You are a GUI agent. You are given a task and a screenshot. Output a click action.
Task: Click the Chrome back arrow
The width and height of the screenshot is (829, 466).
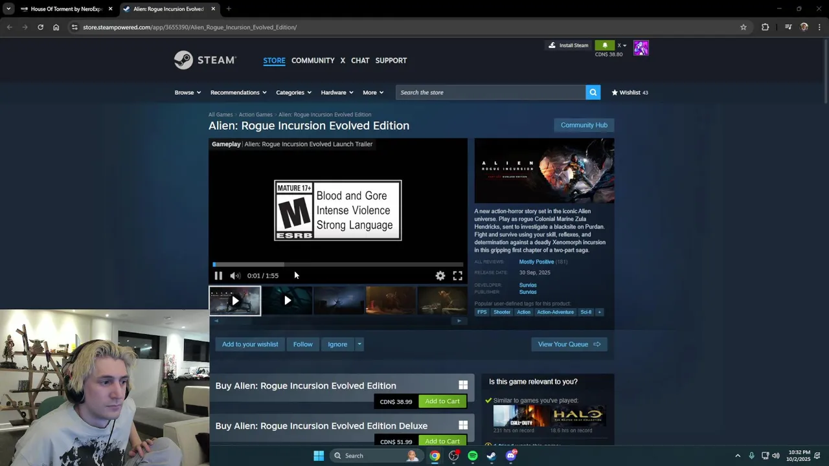click(9, 27)
